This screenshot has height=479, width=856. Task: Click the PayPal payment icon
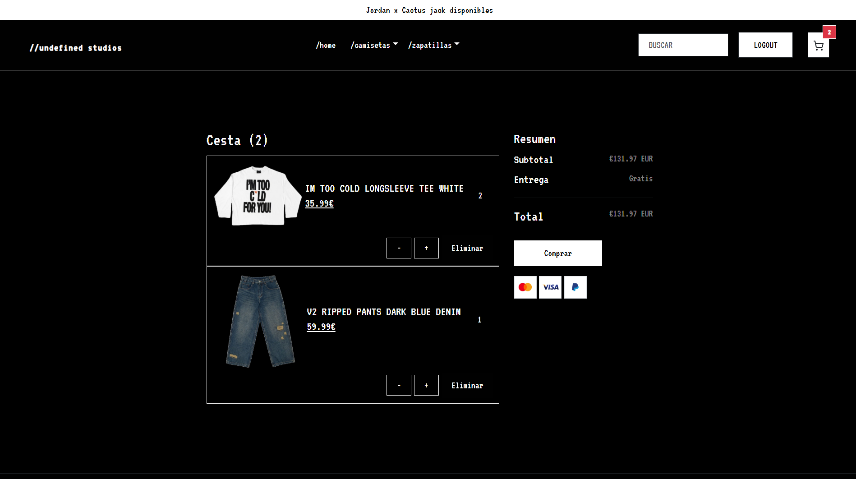575,287
